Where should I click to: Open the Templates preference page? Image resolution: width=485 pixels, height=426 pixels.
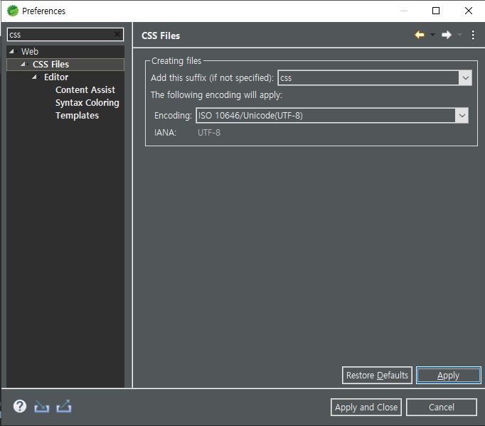77,116
